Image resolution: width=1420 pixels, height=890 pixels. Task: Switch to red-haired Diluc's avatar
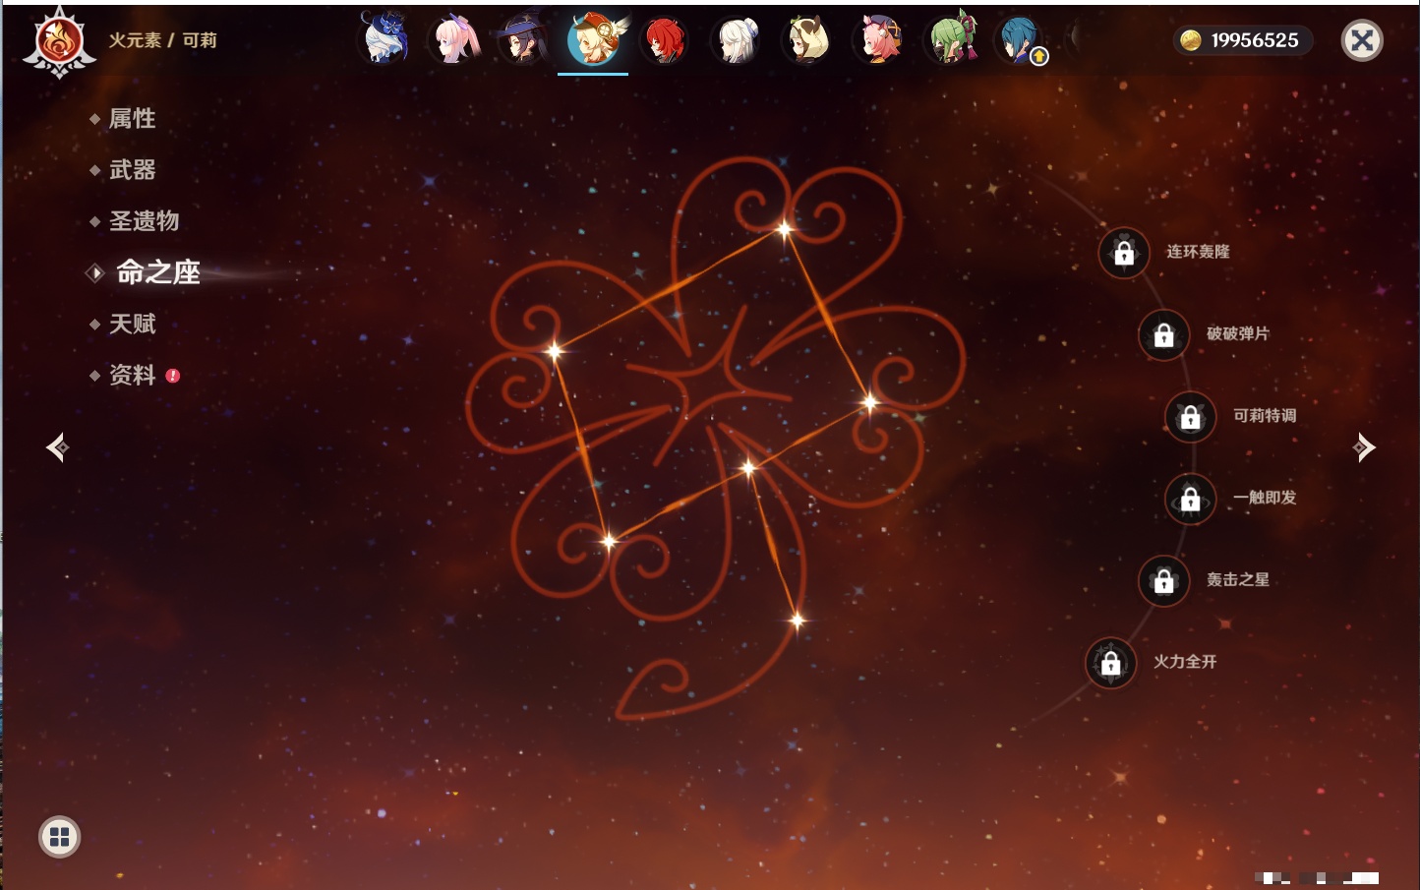click(664, 39)
